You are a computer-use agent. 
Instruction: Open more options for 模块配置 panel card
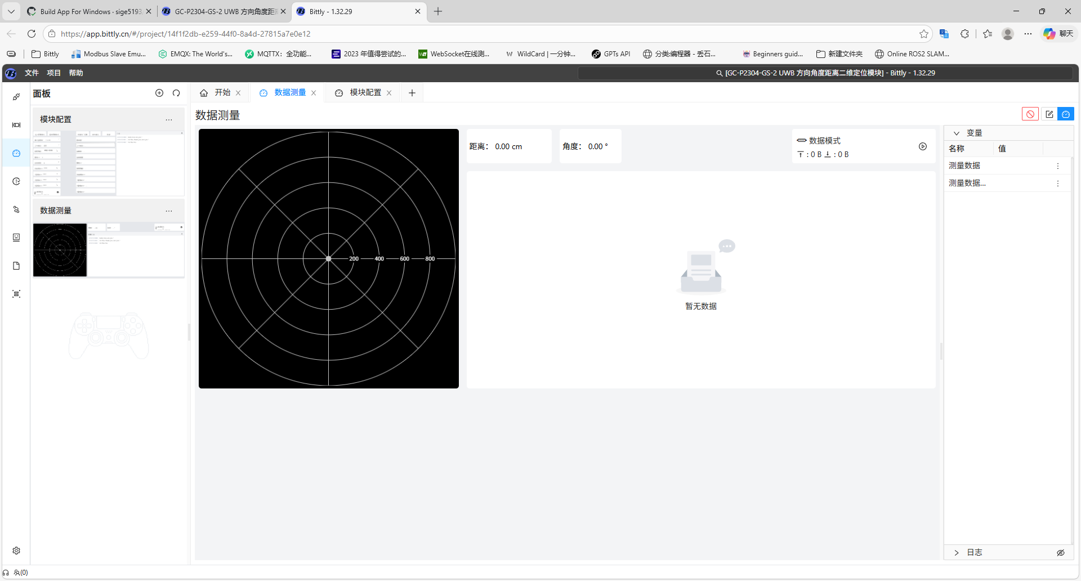[169, 119]
